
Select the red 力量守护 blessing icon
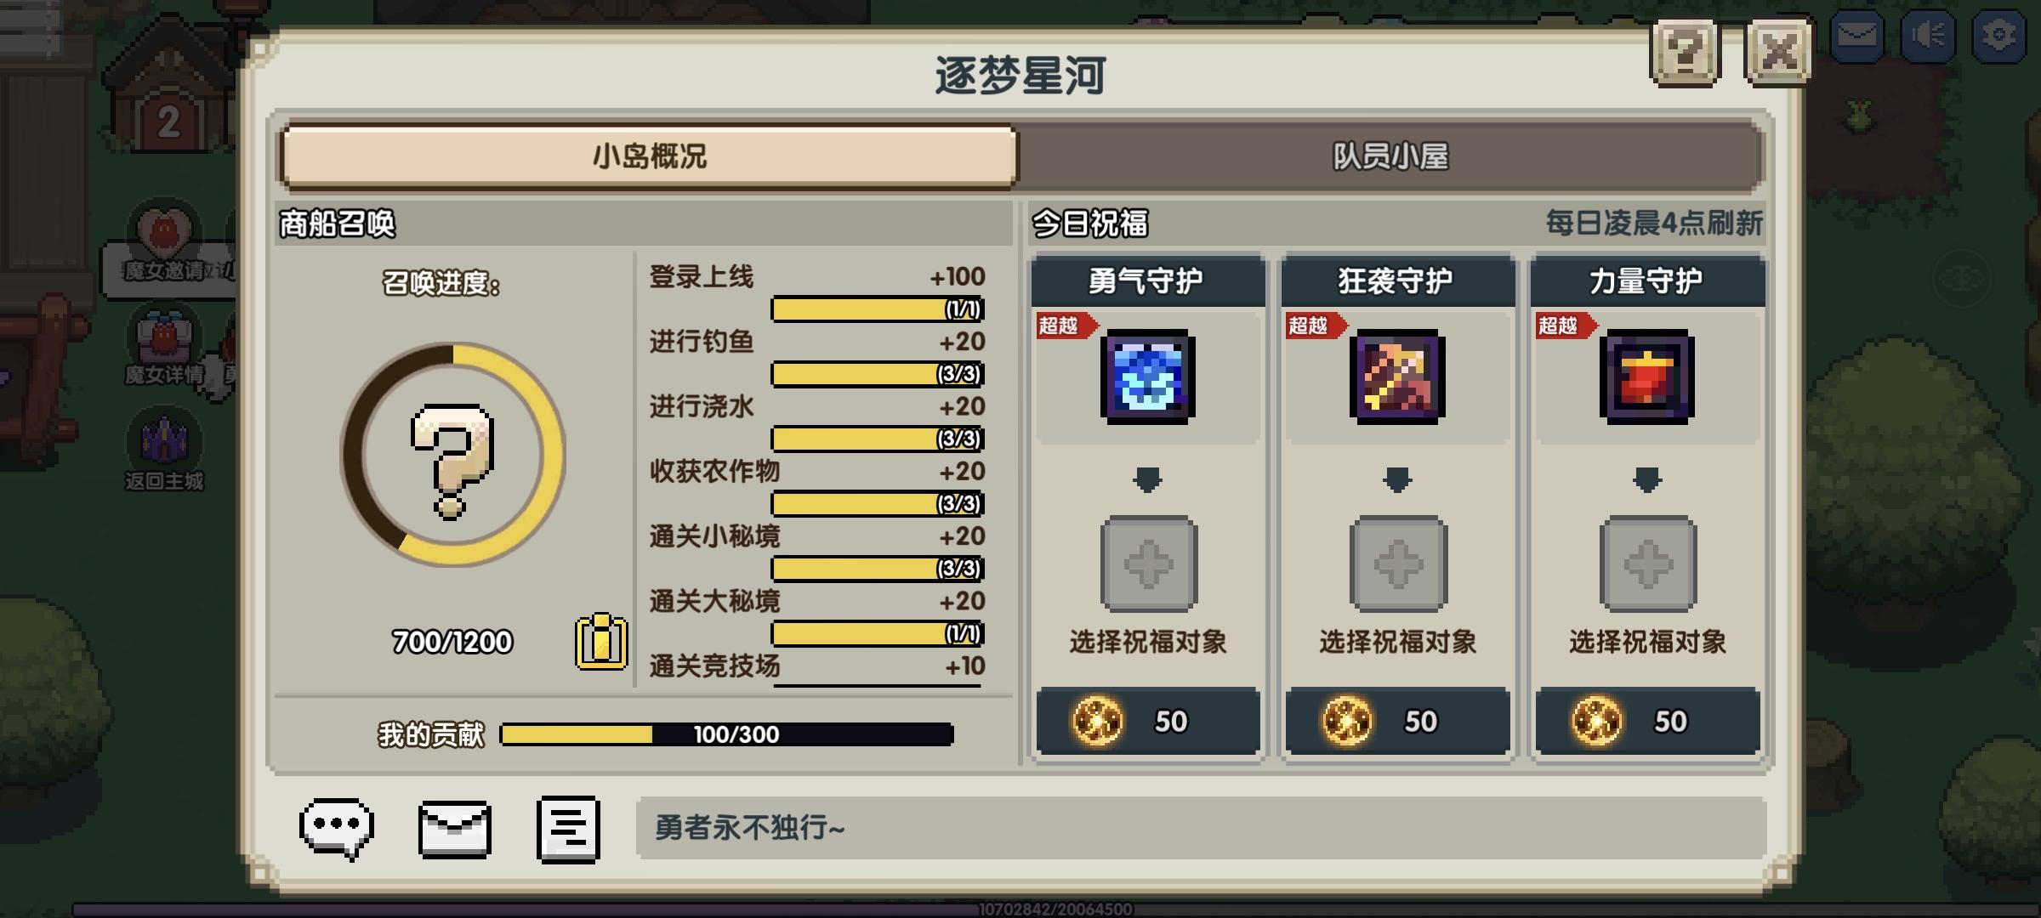coord(1646,377)
